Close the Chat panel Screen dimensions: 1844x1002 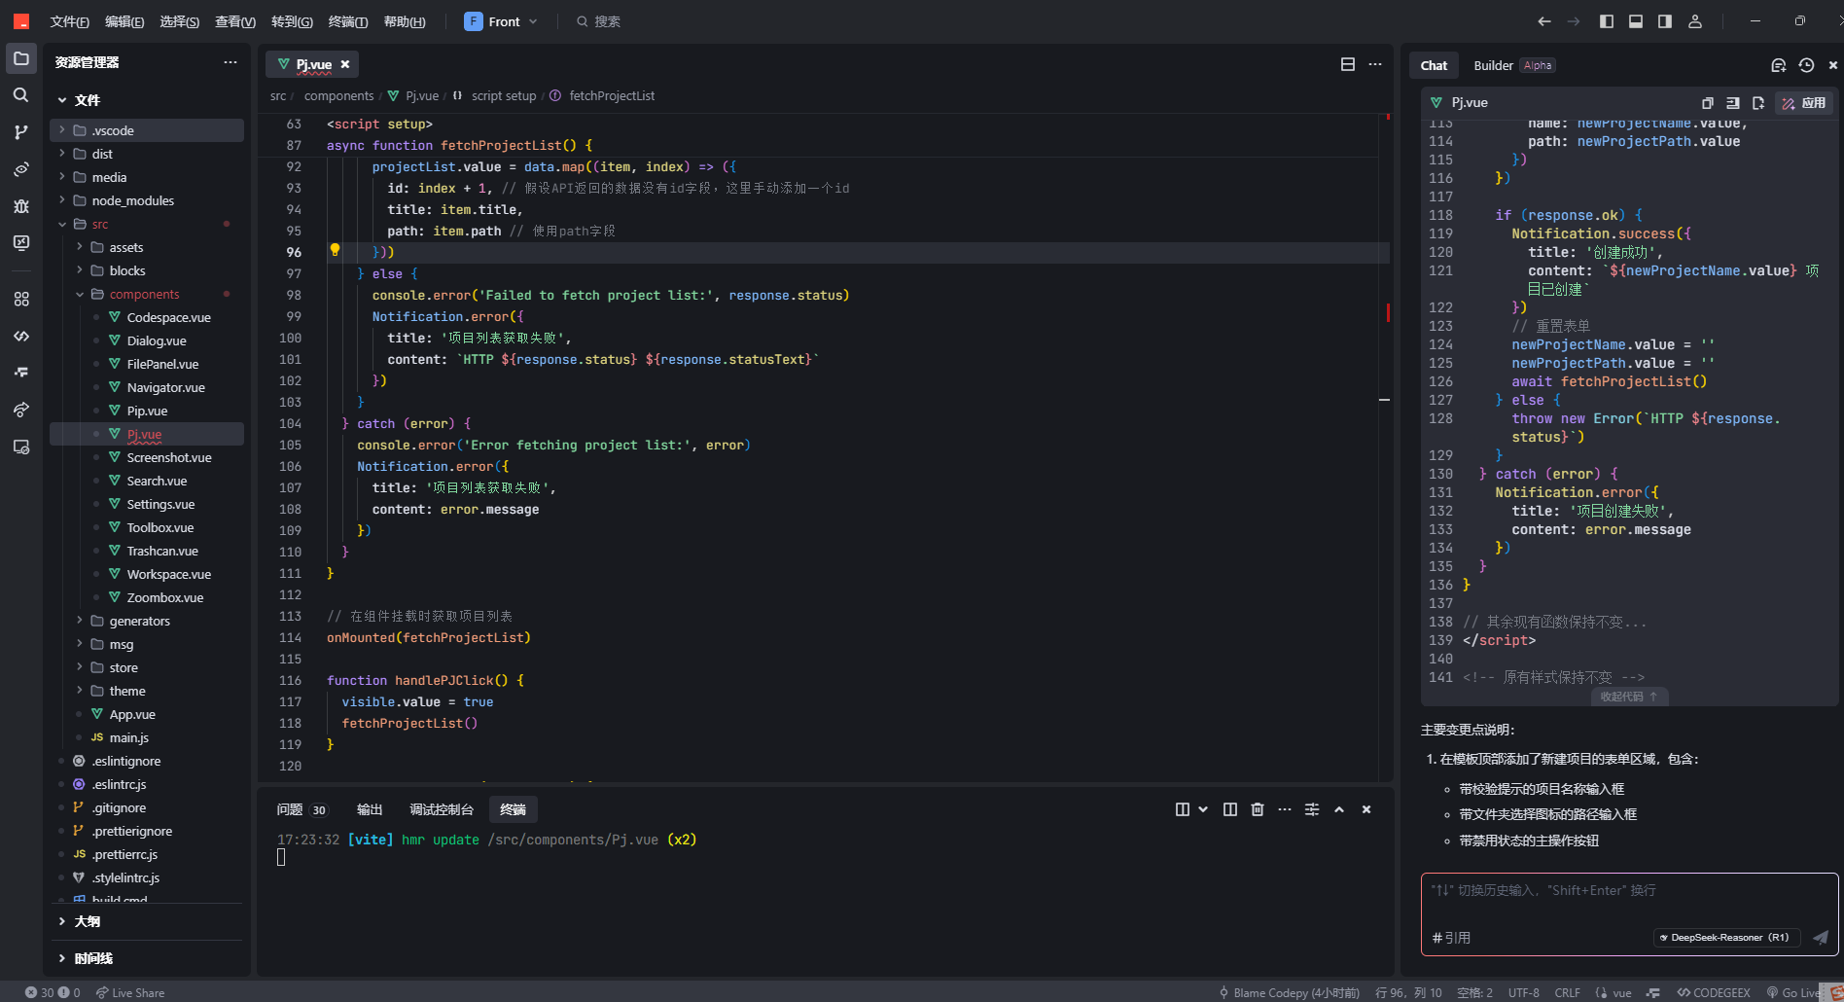(1833, 65)
